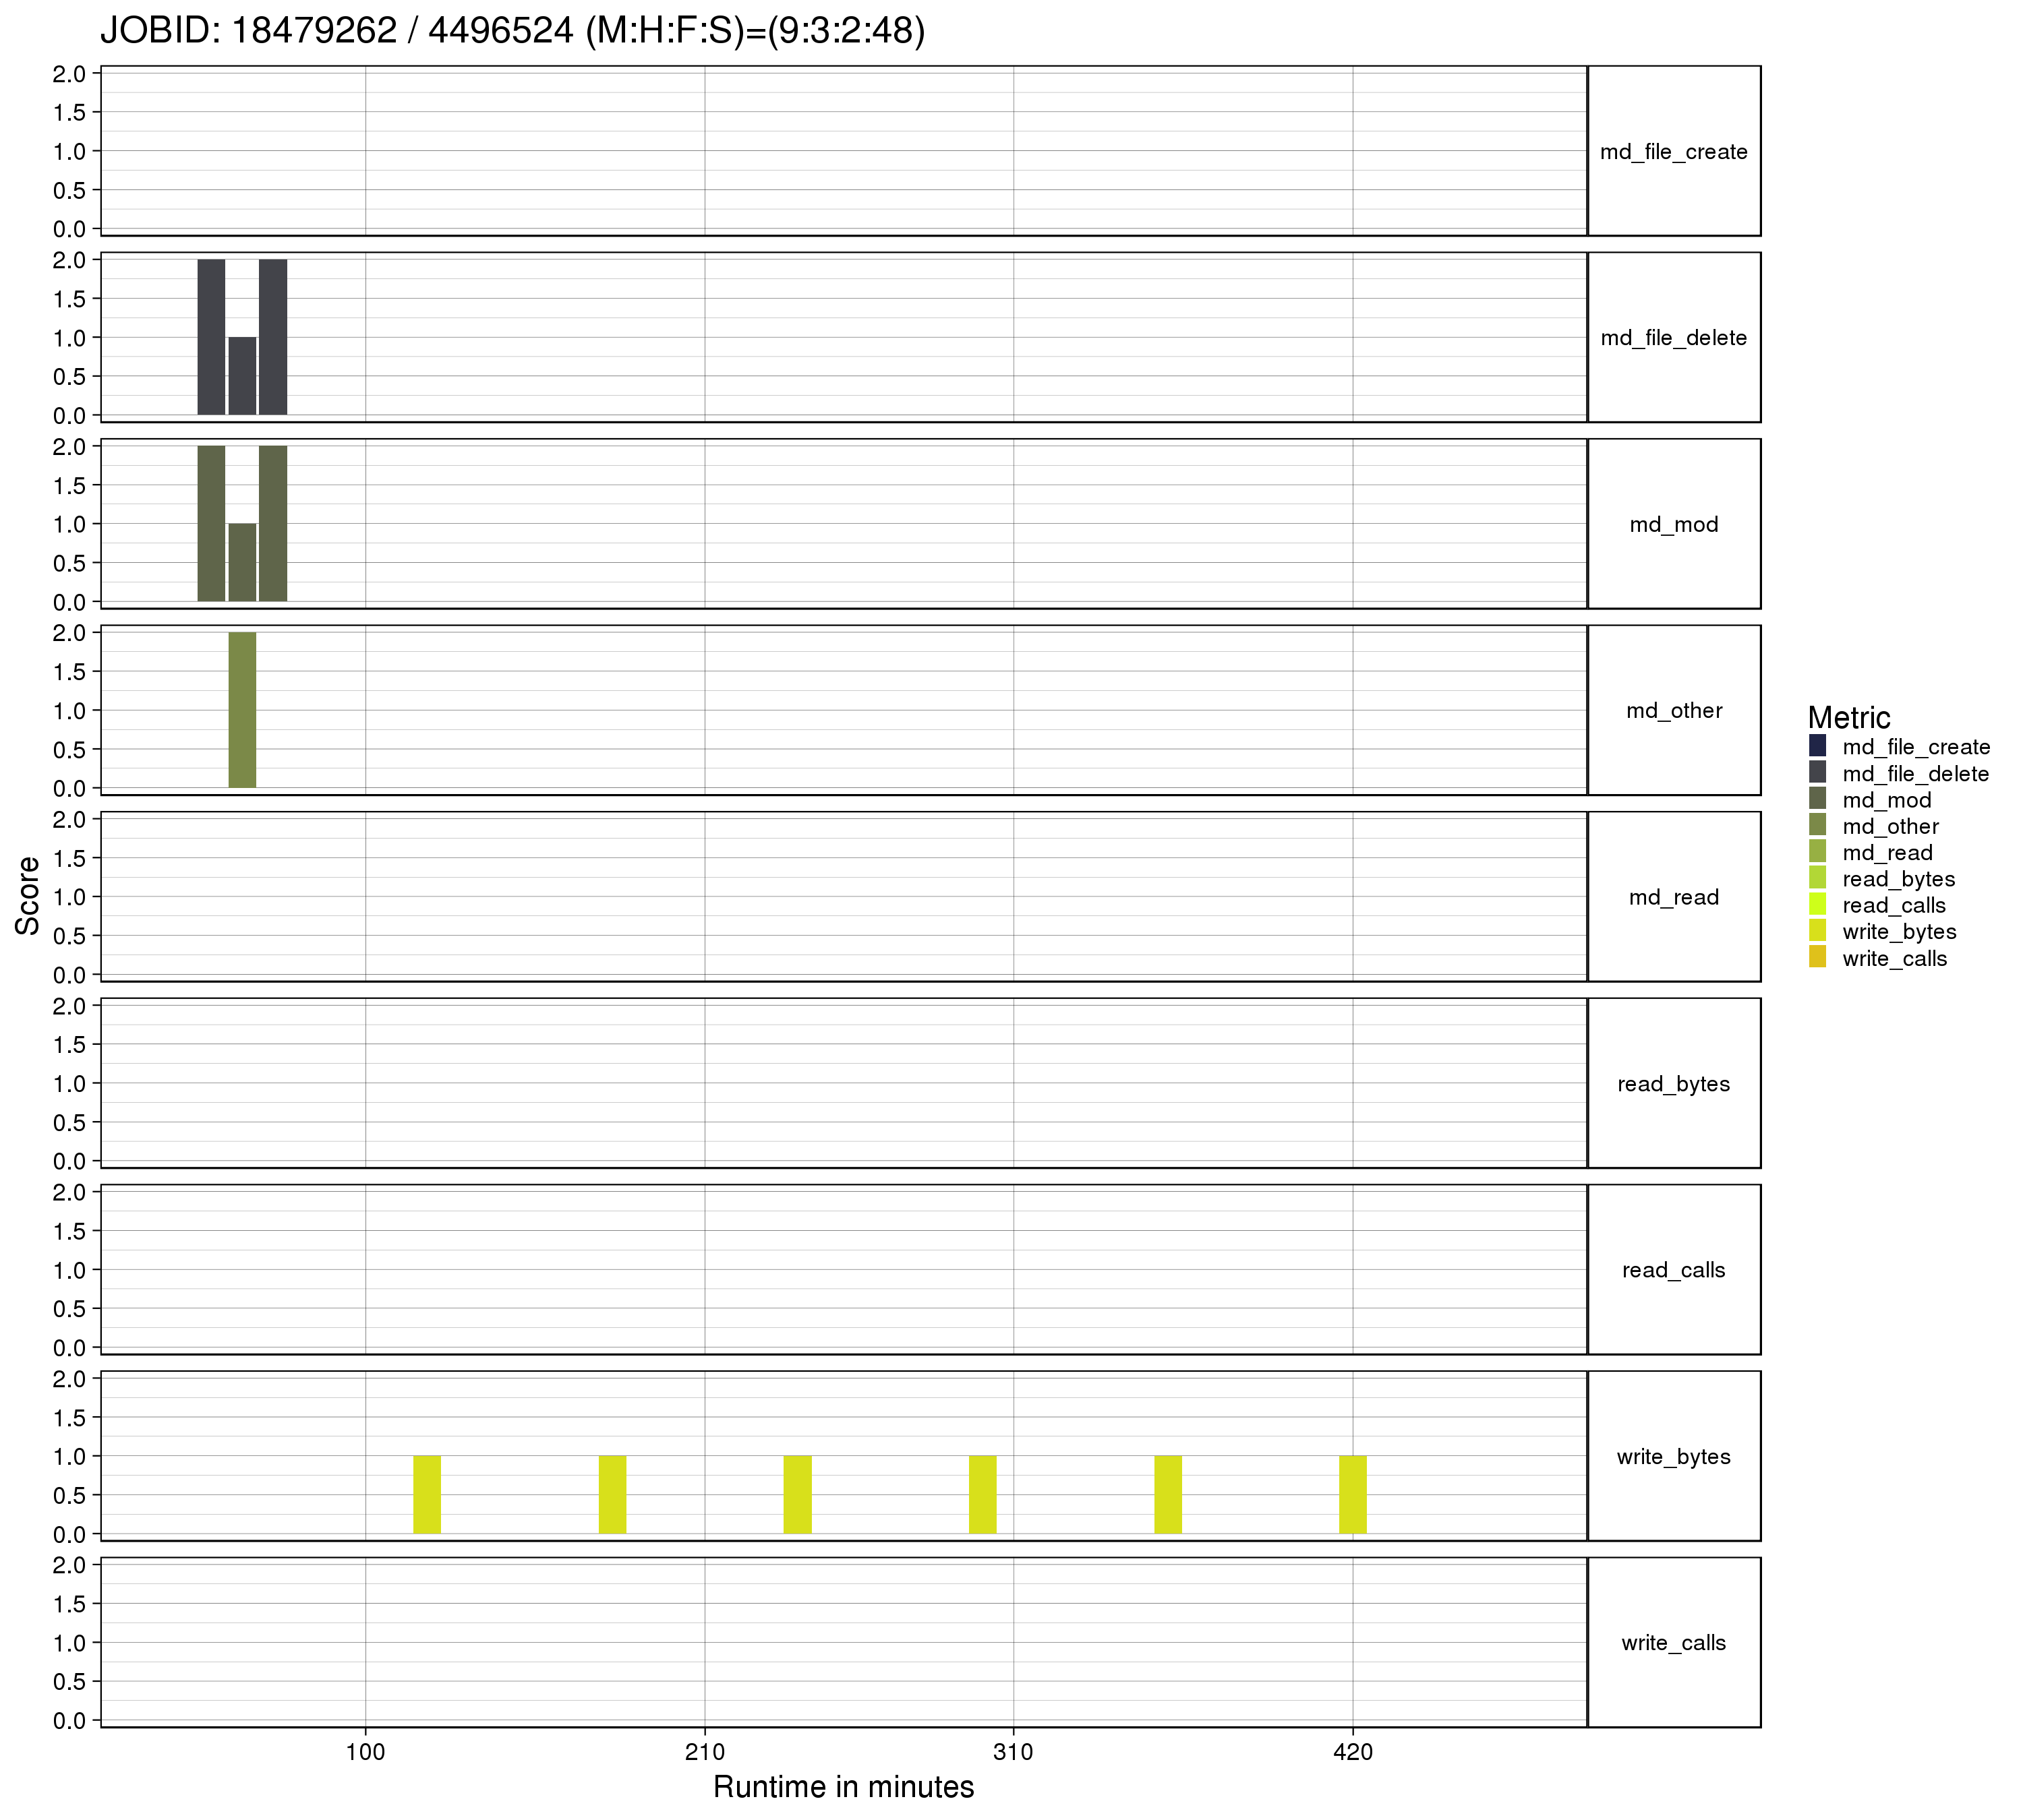Click the md_other legend swatch
2023x1820 pixels.
click(1817, 826)
